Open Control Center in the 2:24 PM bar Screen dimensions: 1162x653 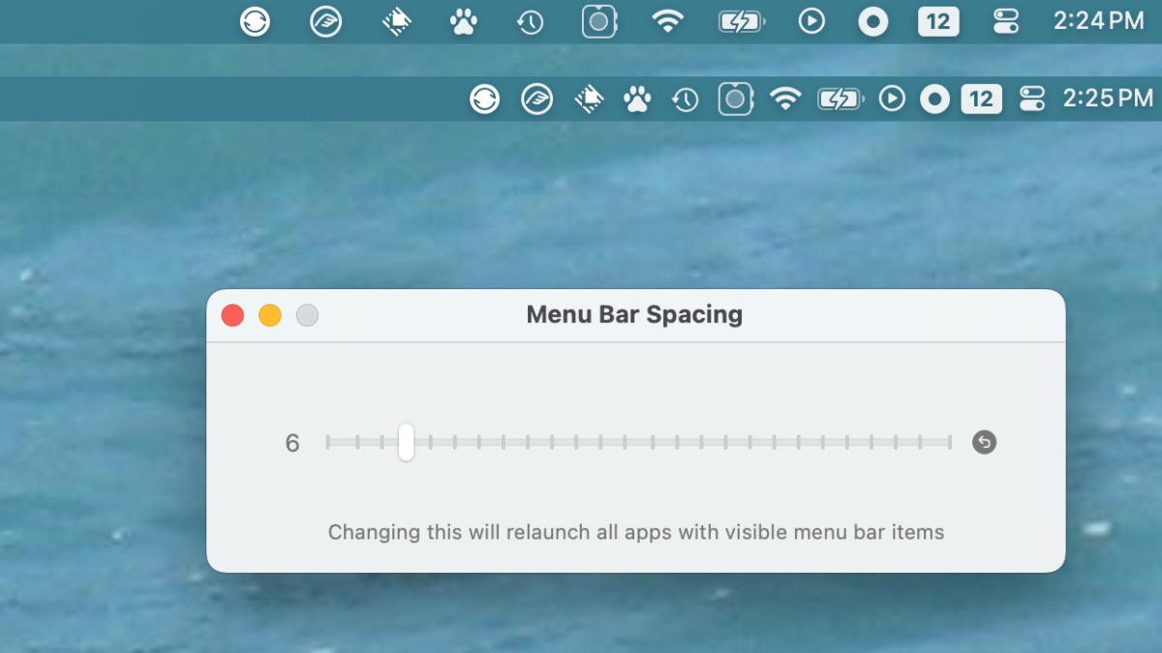(1006, 21)
